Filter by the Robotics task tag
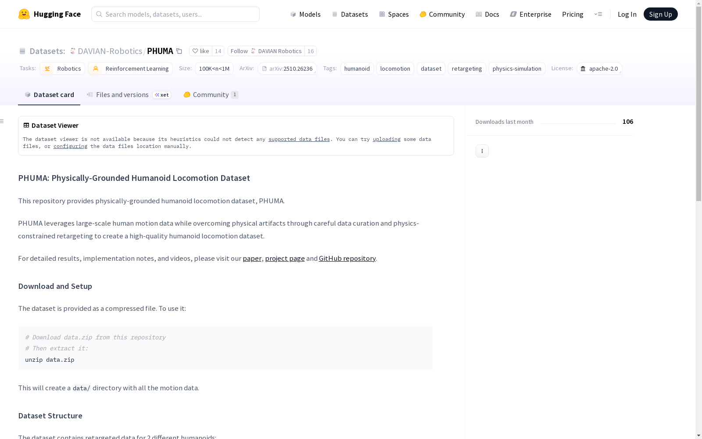This screenshot has height=439, width=702. click(x=62, y=68)
